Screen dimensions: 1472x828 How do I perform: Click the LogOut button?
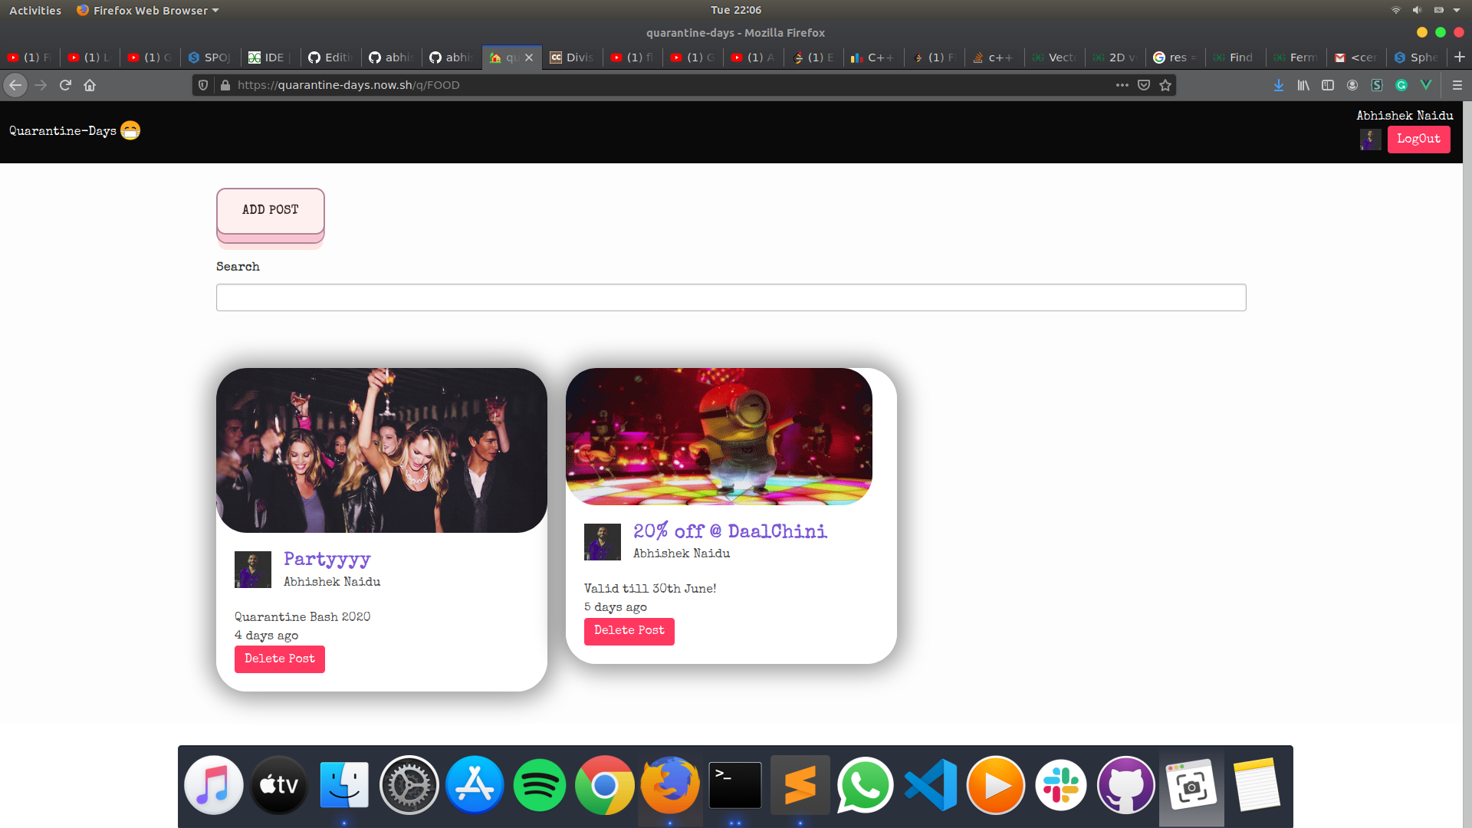1418,139
